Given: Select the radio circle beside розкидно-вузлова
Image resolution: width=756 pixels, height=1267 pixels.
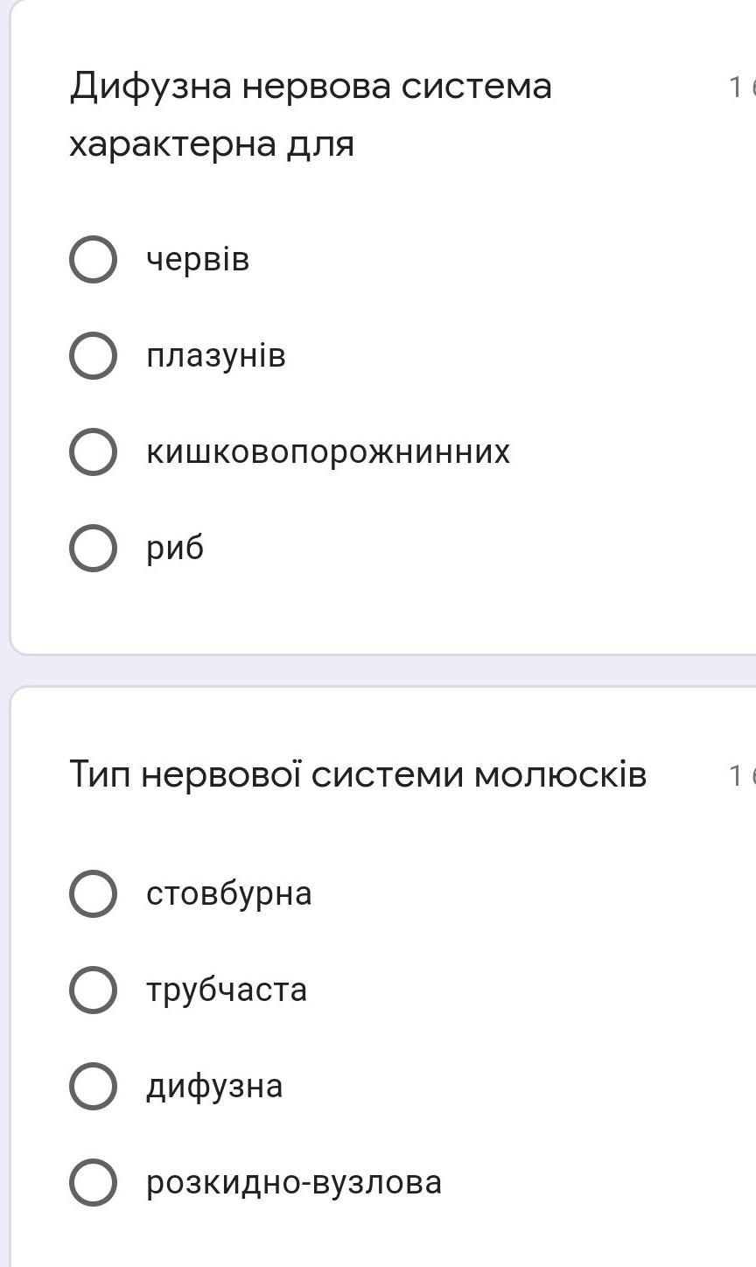Looking at the screenshot, I should tap(93, 1182).
